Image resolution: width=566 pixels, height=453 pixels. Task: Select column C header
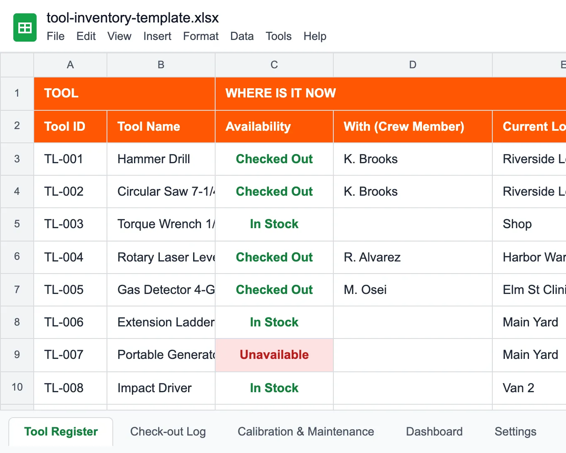(274, 65)
